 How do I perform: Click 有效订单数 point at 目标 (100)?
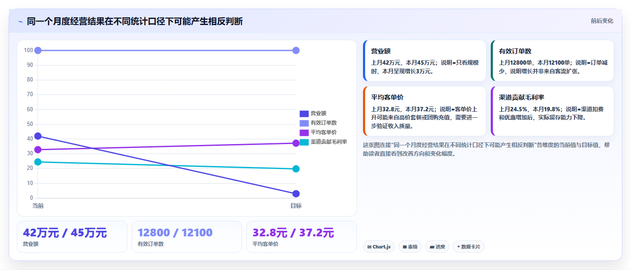(296, 50)
